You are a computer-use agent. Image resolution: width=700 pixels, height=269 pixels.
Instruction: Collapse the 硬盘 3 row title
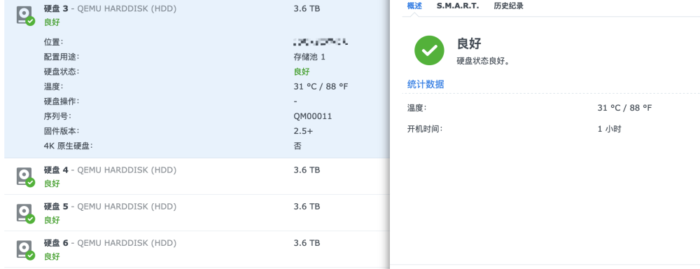[110, 8]
